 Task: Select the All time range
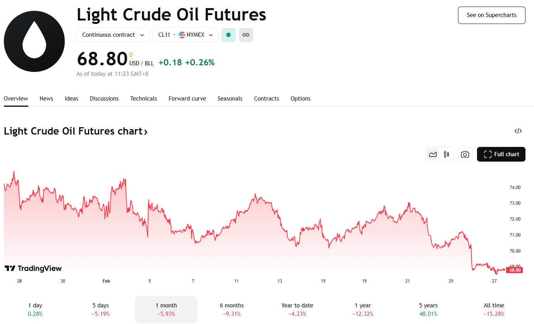tap(494, 309)
